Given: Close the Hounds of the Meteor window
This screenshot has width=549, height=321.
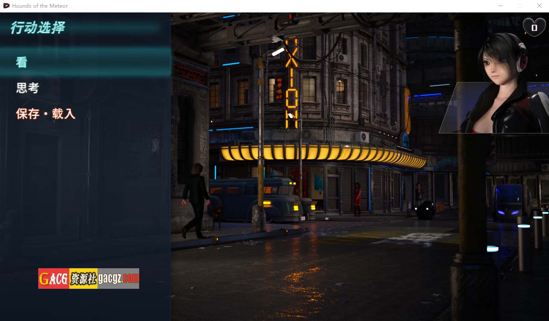Looking at the screenshot, I should pos(539,6).
